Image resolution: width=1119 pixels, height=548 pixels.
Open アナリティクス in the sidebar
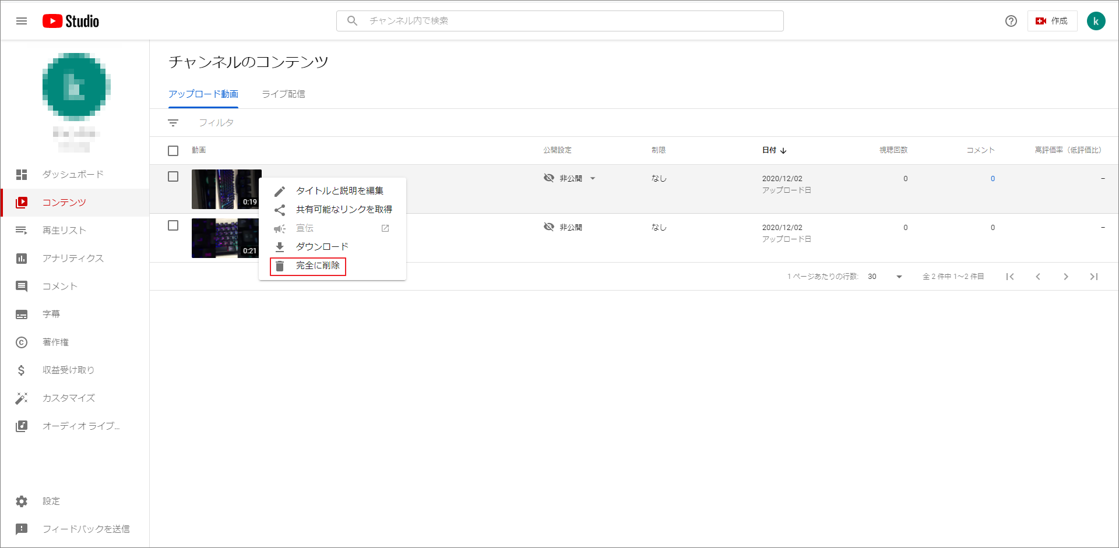click(75, 258)
